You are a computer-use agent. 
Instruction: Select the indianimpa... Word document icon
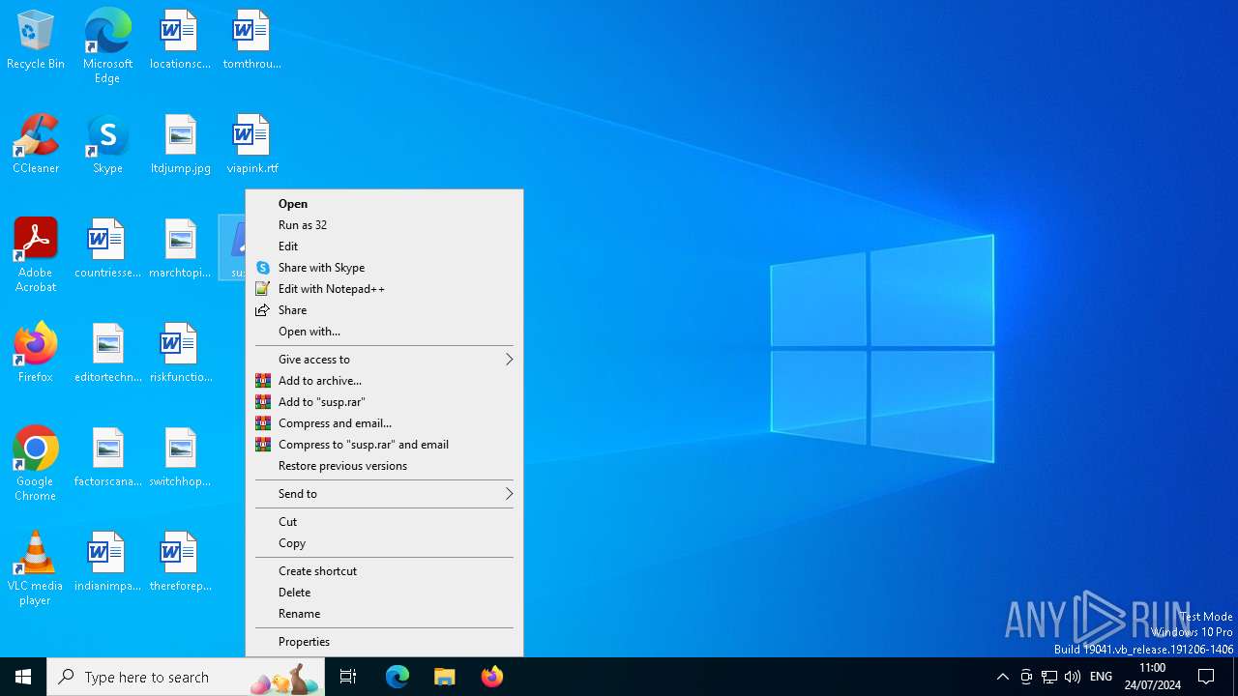107,563
